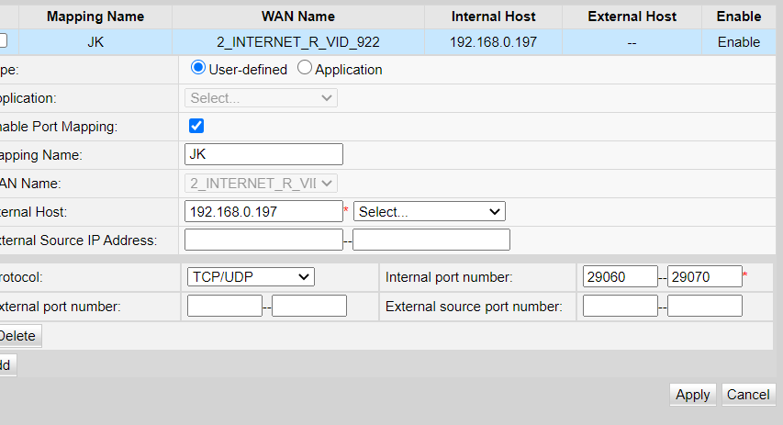This screenshot has height=425, width=783.
Task: Click the Apply button
Action: [x=692, y=394]
